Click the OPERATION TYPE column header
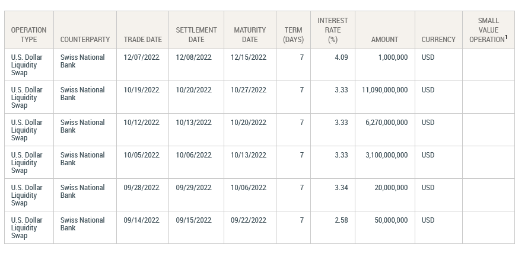The height and width of the screenshot is (273, 528). (29, 30)
